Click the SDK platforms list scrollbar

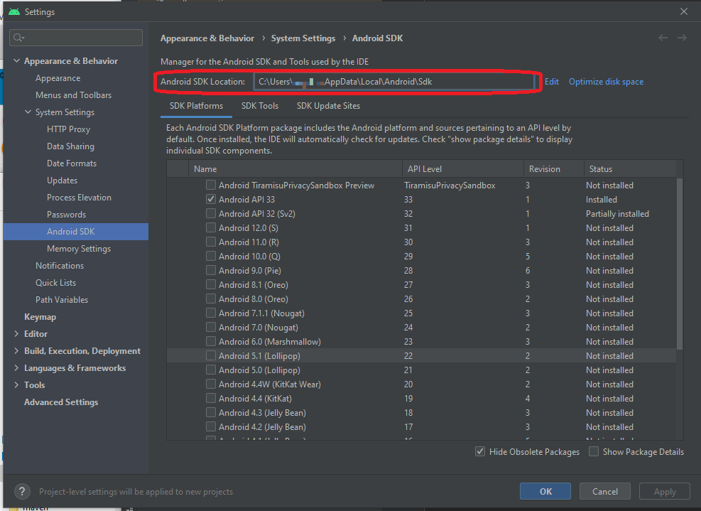point(680,264)
